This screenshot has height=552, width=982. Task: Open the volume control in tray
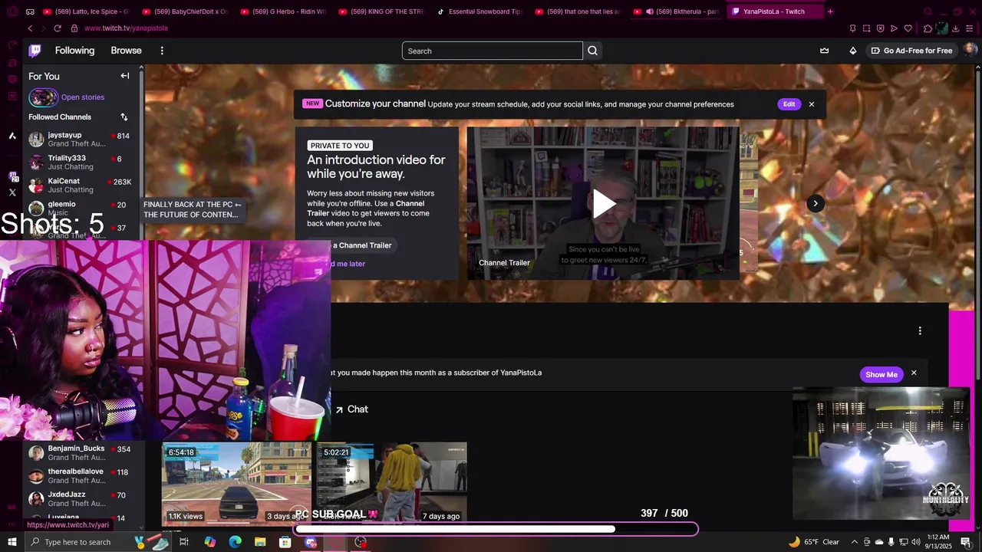916,542
